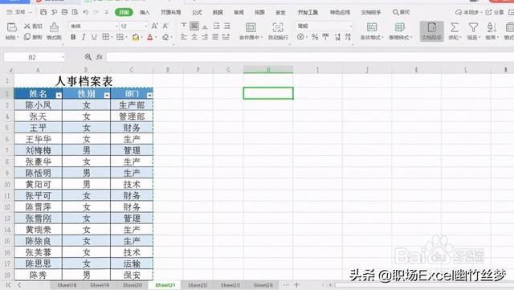514x290 pixels.
Task: Click the formula bar input
Action: click(310, 57)
